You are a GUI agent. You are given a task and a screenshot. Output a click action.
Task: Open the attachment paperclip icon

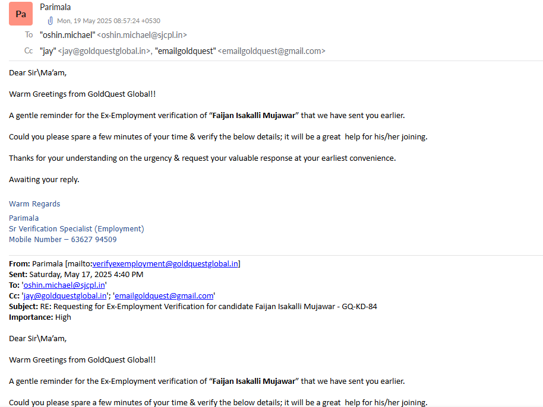[x=50, y=21]
